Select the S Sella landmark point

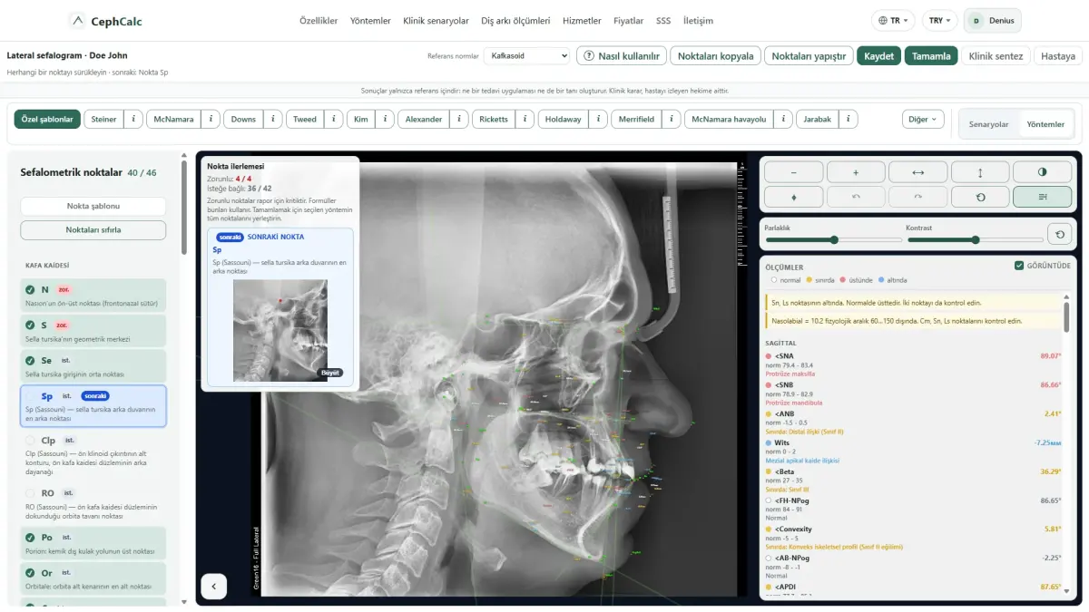[93, 330]
